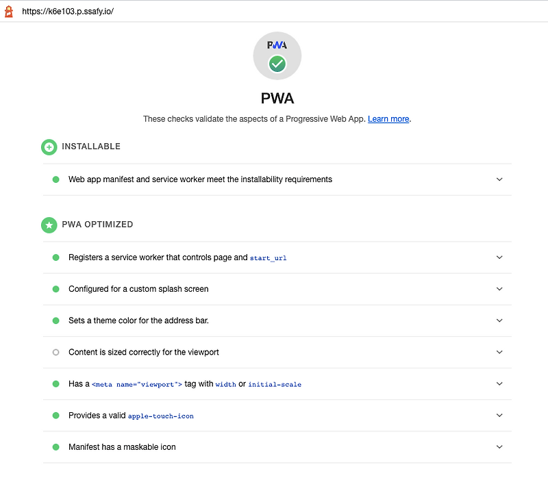Click the gray dot beside viewport sizing audit
The image size is (548, 480).
coord(55,352)
